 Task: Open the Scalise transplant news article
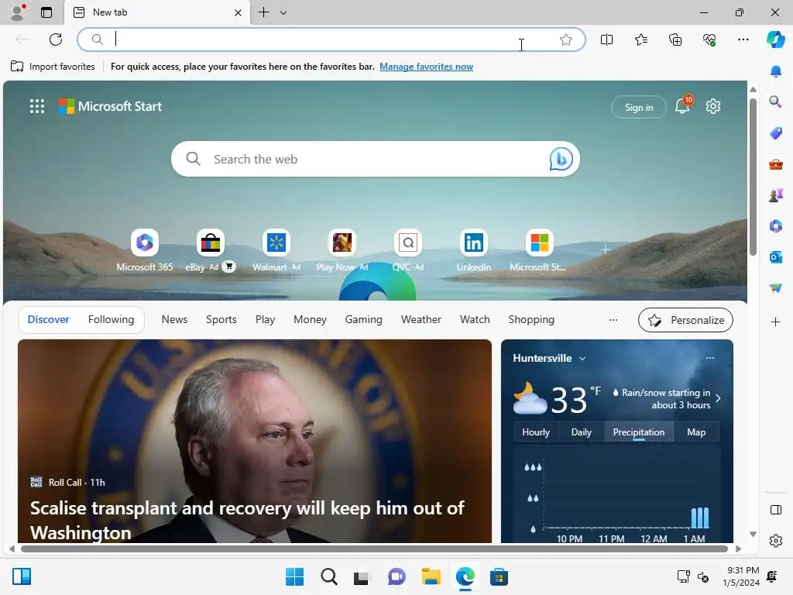[x=254, y=441]
